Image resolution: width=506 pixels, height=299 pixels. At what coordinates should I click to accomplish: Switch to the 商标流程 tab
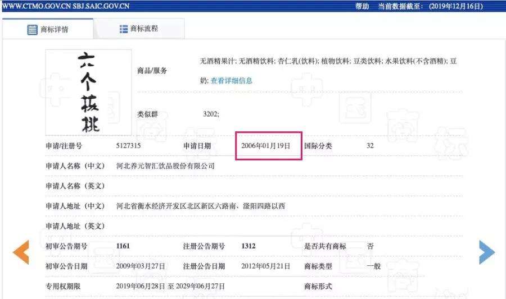[139, 29]
